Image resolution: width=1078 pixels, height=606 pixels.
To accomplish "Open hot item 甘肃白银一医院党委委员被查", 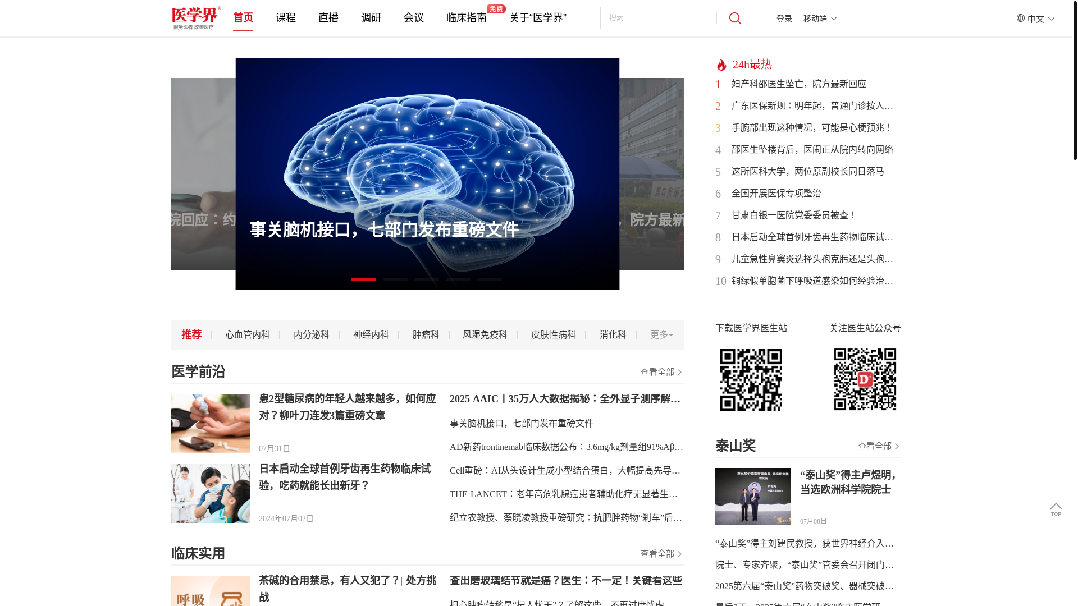I will [x=794, y=215].
